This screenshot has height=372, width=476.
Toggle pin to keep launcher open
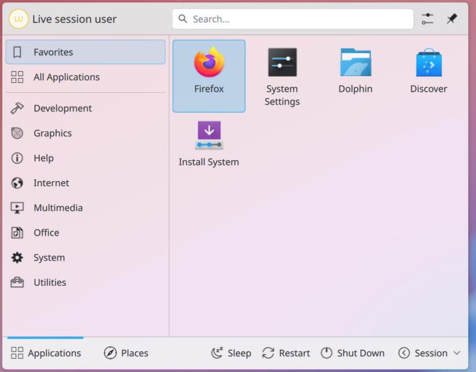point(452,19)
